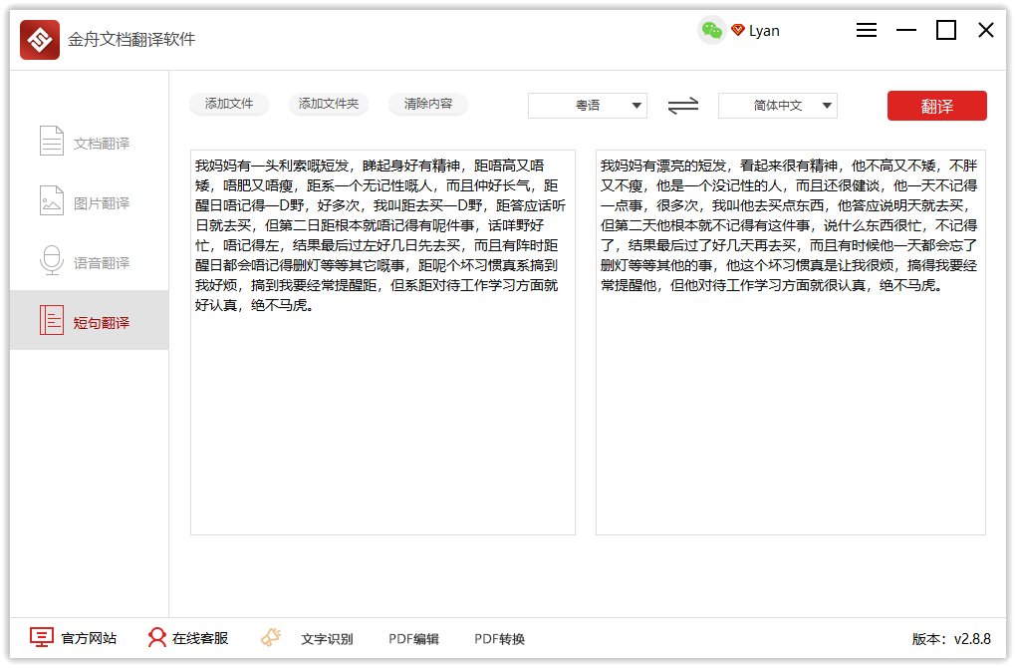Click 添加文件 to add files

(x=229, y=104)
